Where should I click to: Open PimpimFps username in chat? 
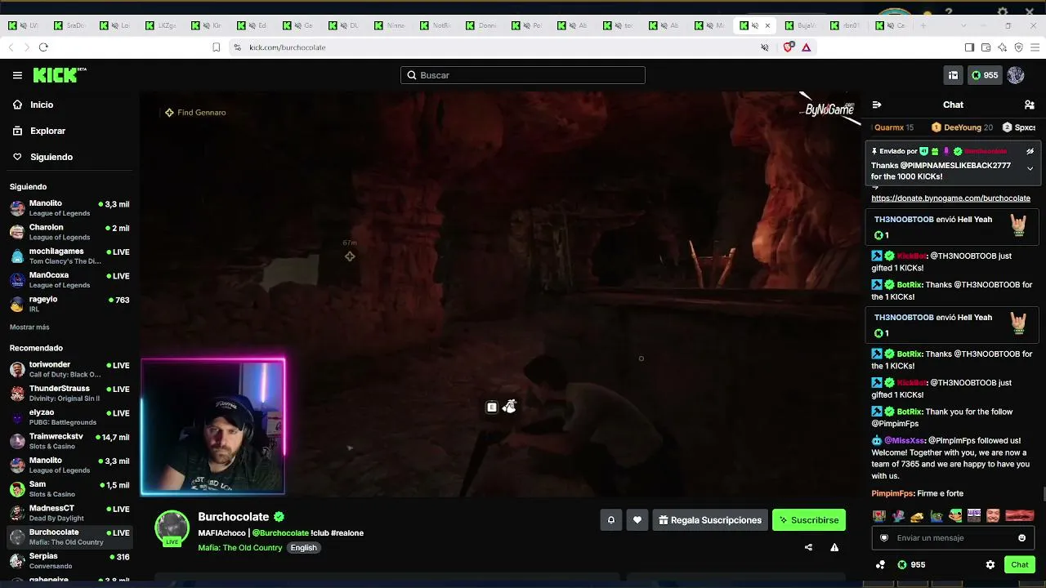pos(893,493)
